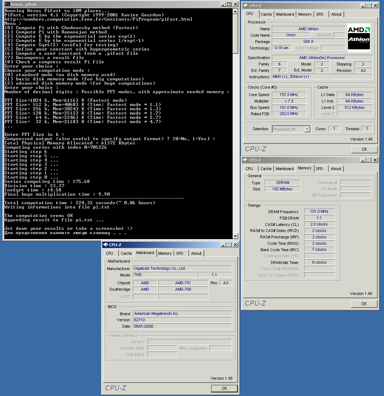Click OK in the Memory CPU-Z window
This screenshot has width=384, height=396.
[x=364, y=303]
